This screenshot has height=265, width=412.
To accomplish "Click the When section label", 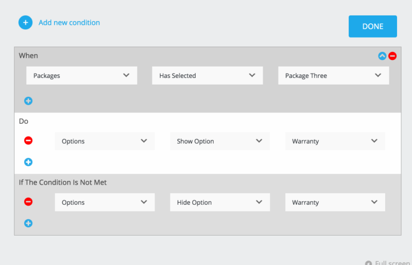I will point(28,56).
